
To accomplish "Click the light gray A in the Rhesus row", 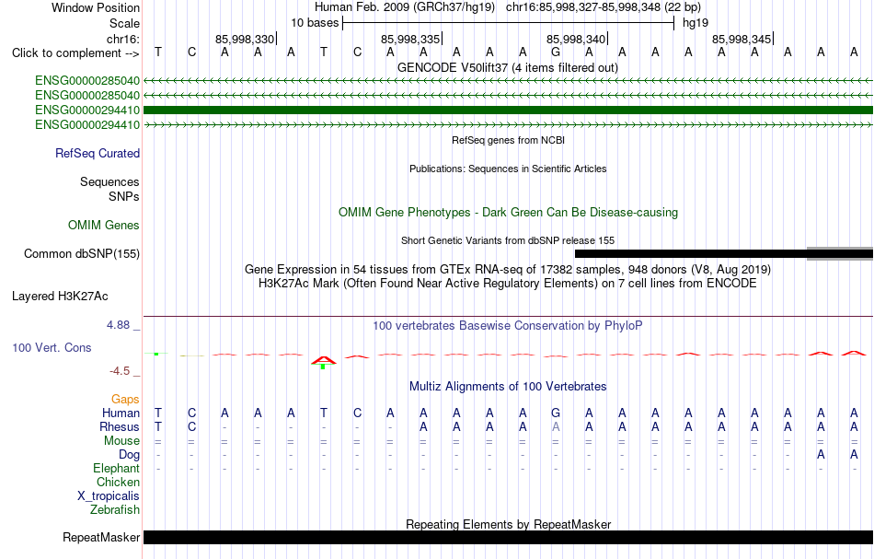I will [556, 427].
